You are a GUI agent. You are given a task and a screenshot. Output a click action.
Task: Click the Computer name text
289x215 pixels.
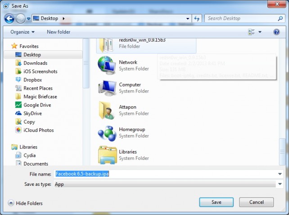click(130, 85)
